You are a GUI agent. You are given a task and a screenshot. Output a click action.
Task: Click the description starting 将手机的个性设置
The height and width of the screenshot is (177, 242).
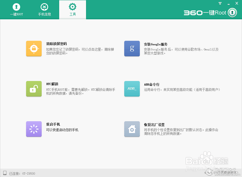point(181,132)
